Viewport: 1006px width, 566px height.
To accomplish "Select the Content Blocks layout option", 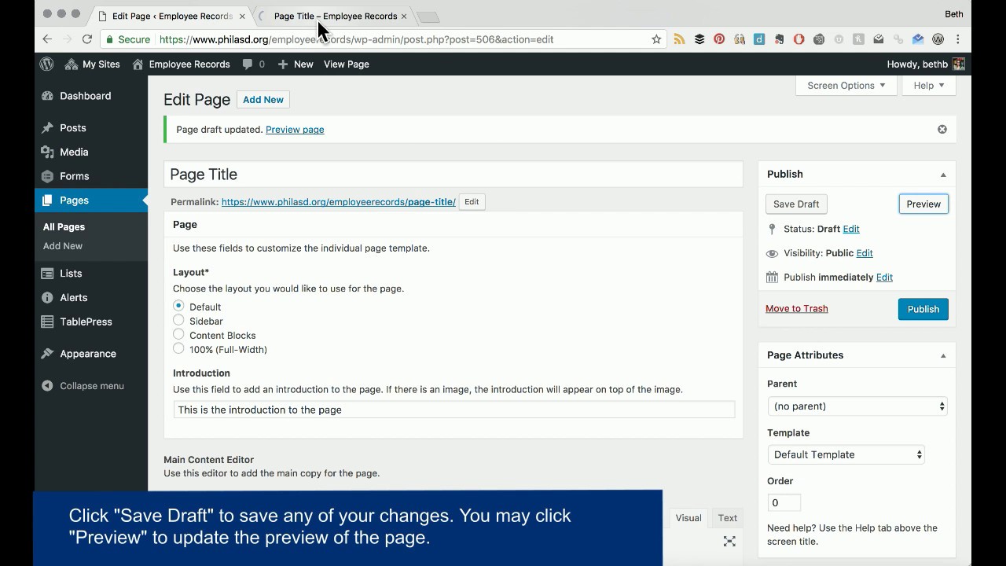I will (x=178, y=334).
